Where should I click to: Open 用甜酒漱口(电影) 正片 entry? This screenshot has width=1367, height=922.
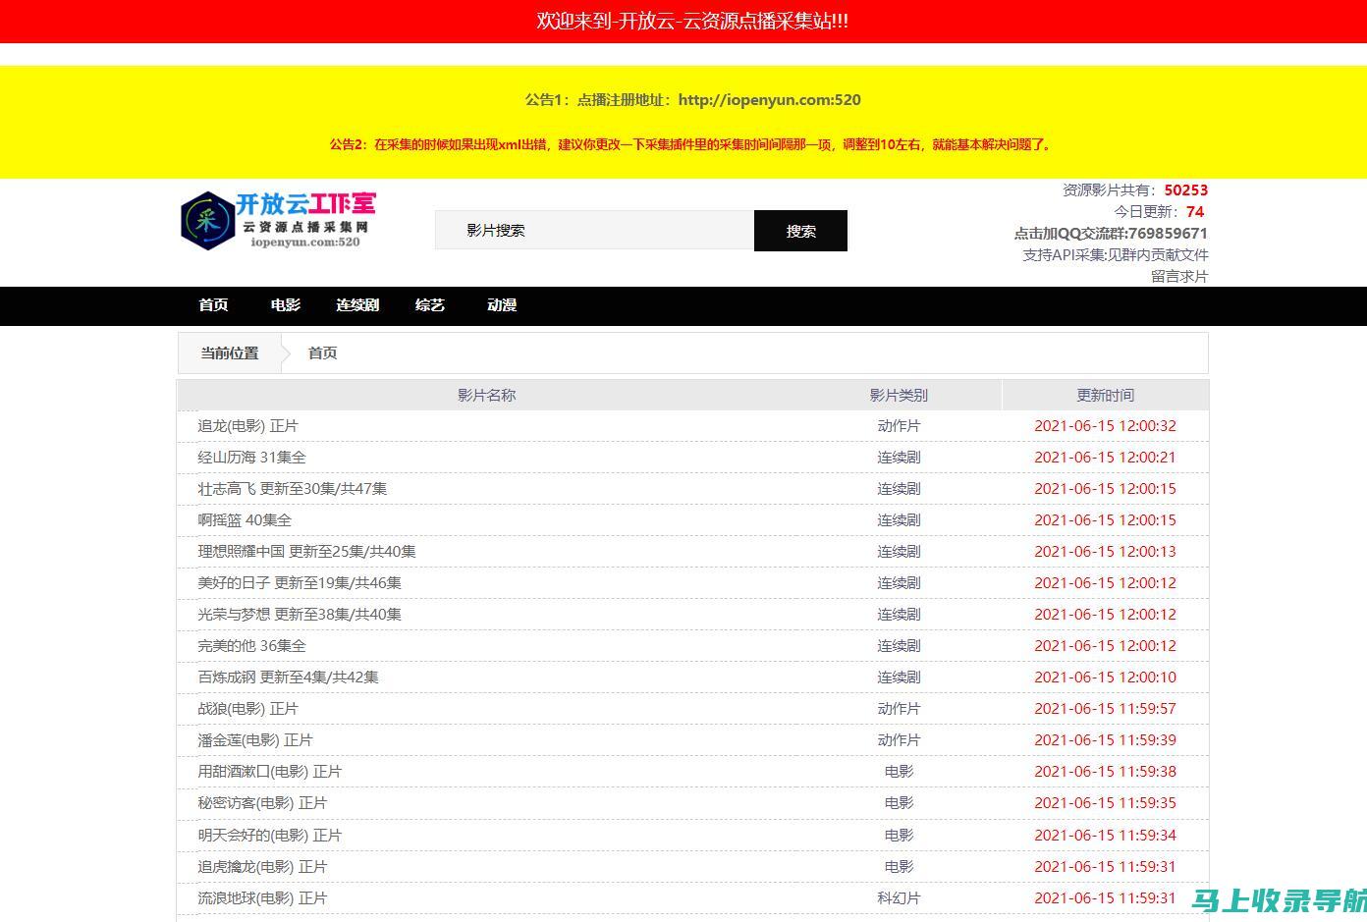click(269, 771)
